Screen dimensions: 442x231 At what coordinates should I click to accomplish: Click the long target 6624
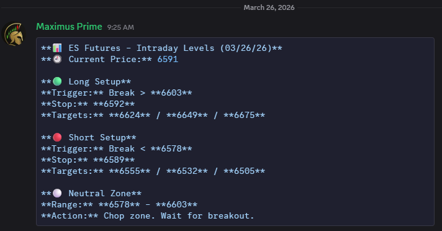click(130, 115)
